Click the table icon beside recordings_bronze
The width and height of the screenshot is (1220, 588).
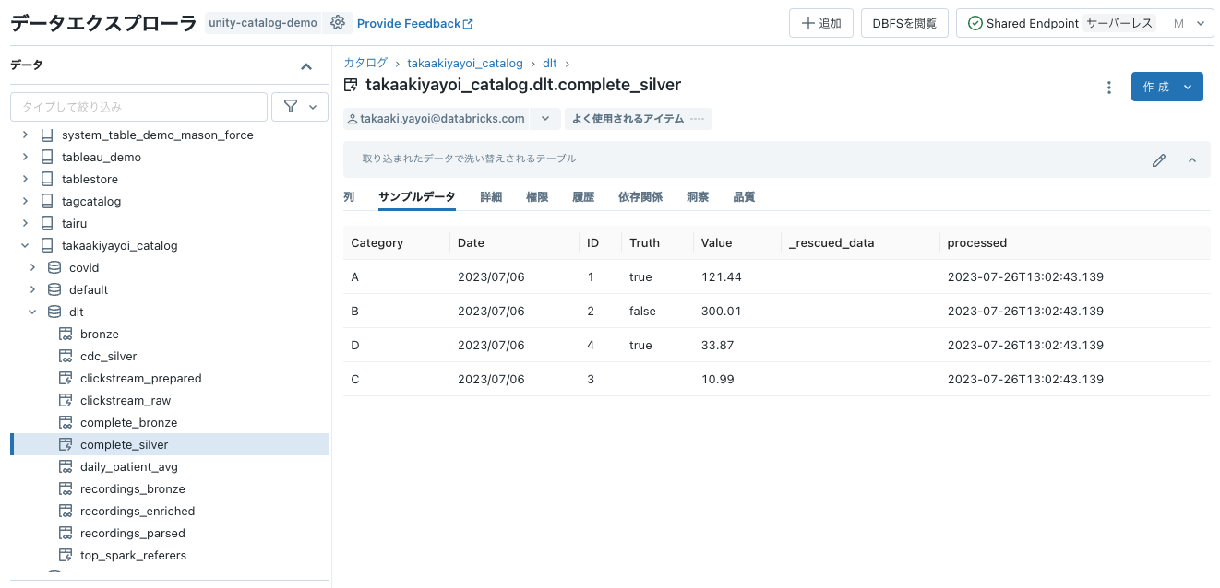[66, 488]
